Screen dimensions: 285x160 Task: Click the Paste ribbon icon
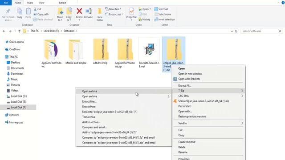(x=28, y=11)
